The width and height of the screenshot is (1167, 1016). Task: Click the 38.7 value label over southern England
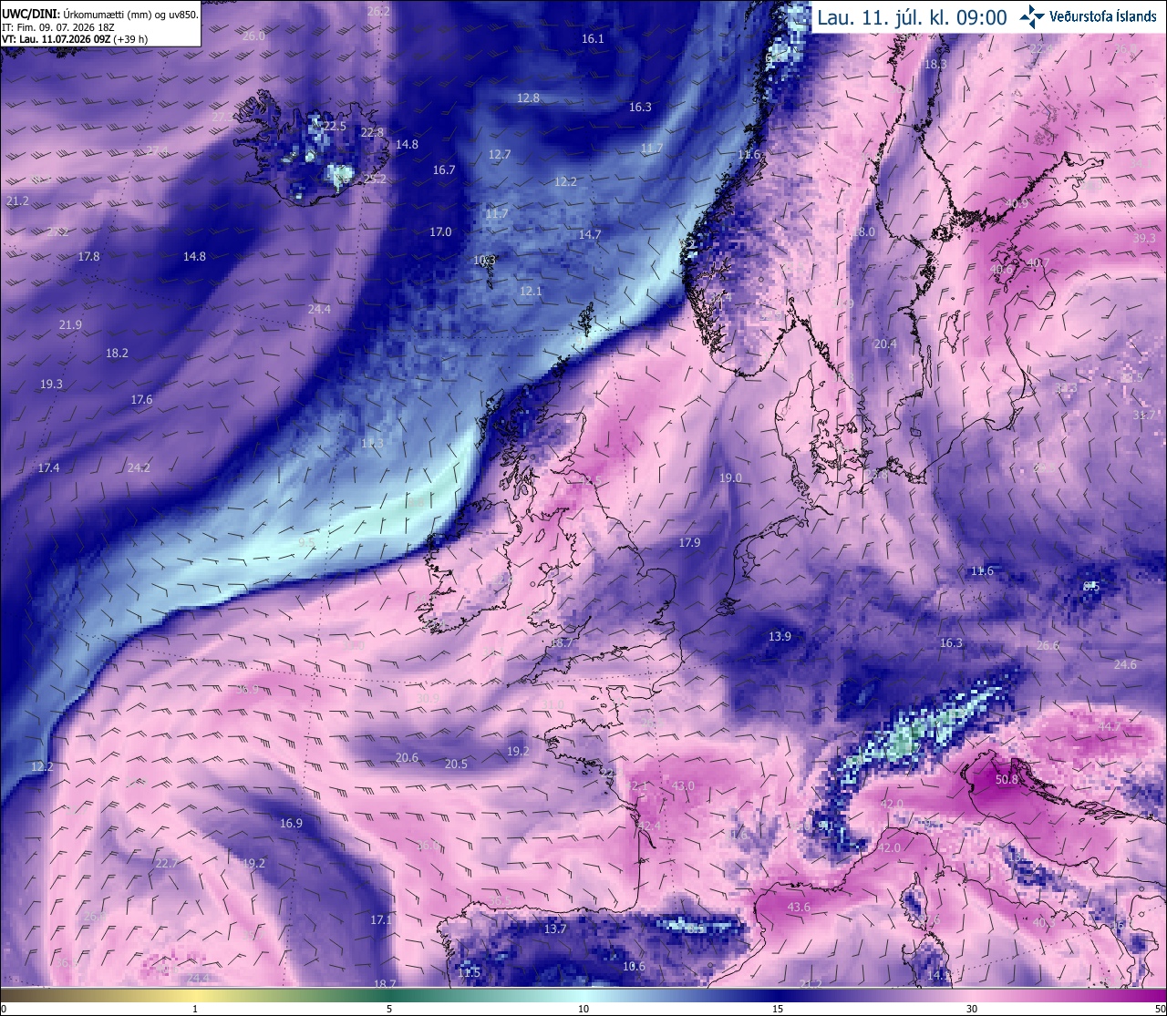click(x=562, y=643)
